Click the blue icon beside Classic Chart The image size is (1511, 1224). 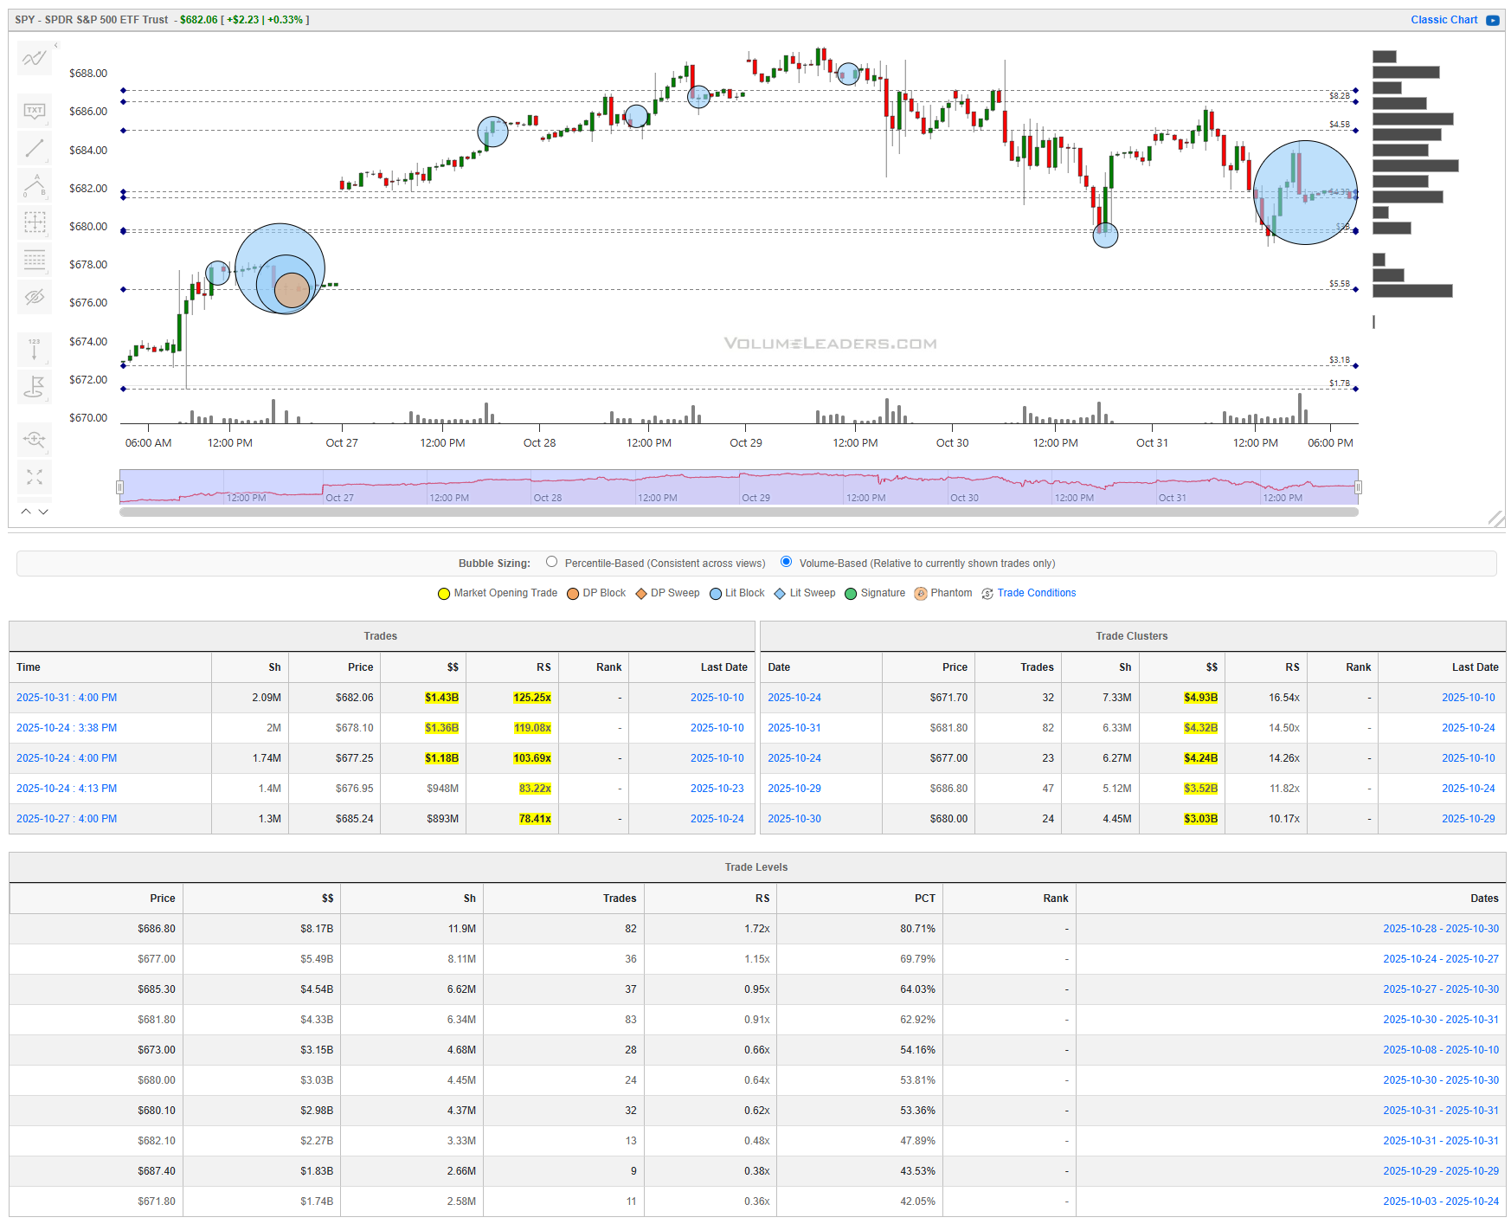(1493, 20)
